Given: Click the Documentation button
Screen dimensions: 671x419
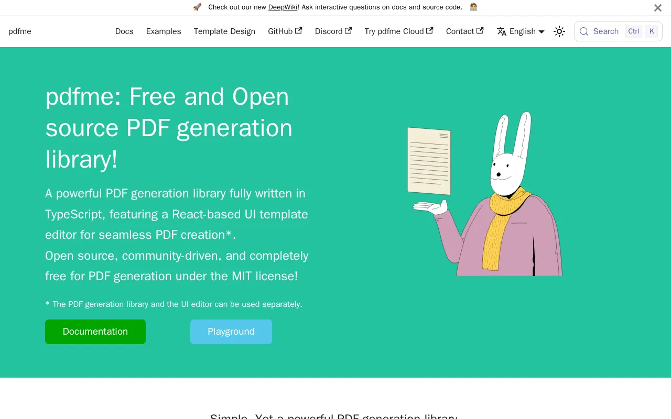Looking at the screenshot, I should tap(95, 332).
